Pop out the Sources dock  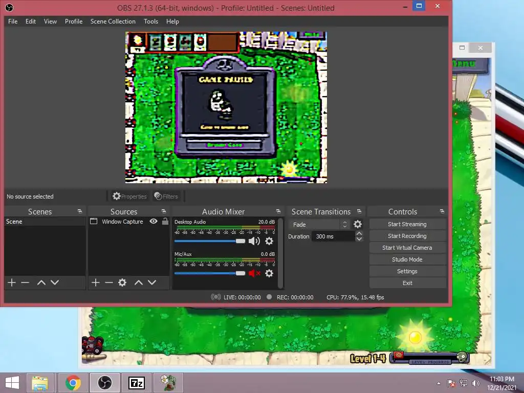tap(164, 211)
